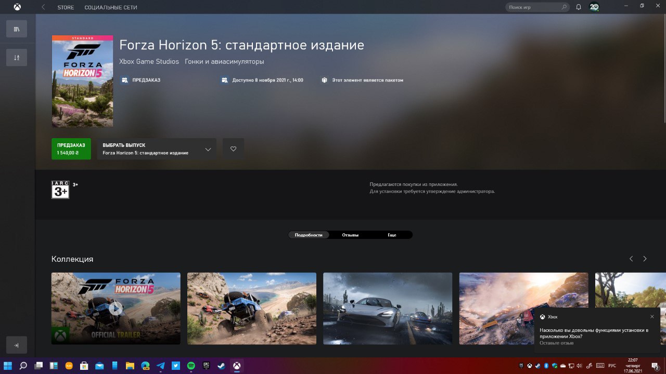The image size is (666, 374).
Task: Click the network tray icon
Action: (x=571, y=366)
